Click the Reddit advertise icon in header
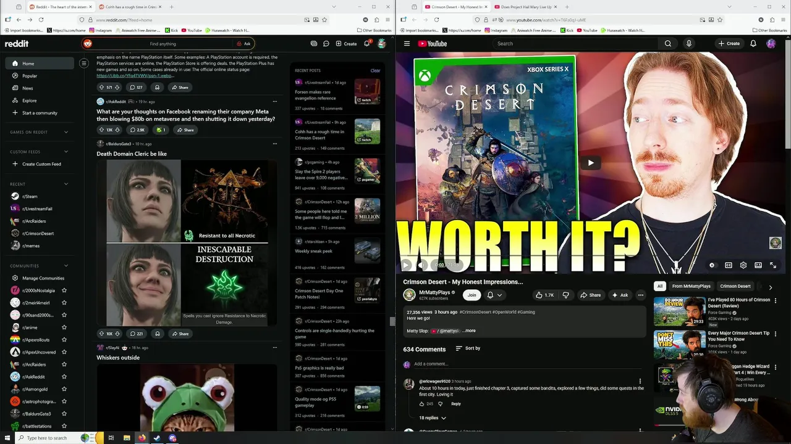The width and height of the screenshot is (791, 444). coord(314,44)
